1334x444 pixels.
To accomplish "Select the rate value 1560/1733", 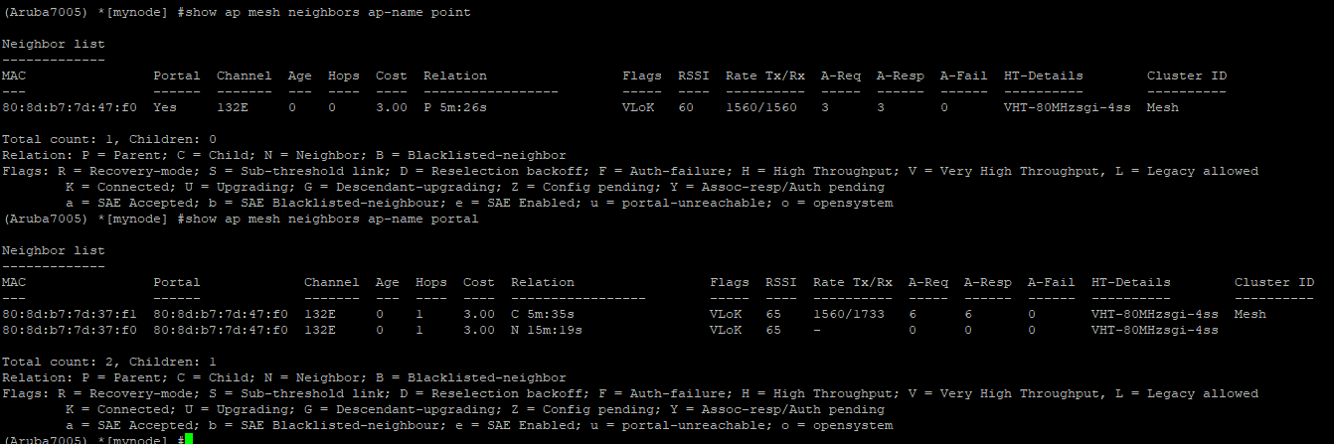I will (849, 314).
